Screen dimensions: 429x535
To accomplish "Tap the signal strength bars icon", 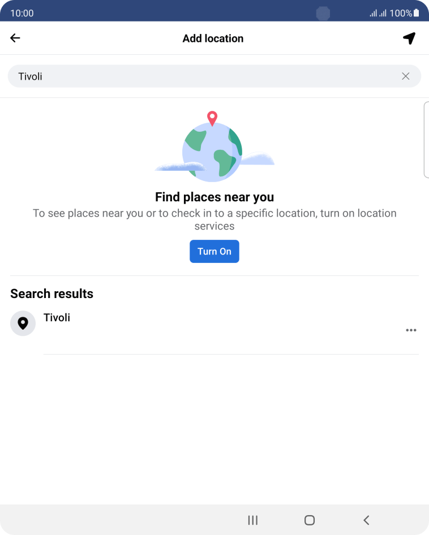I will [377, 13].
